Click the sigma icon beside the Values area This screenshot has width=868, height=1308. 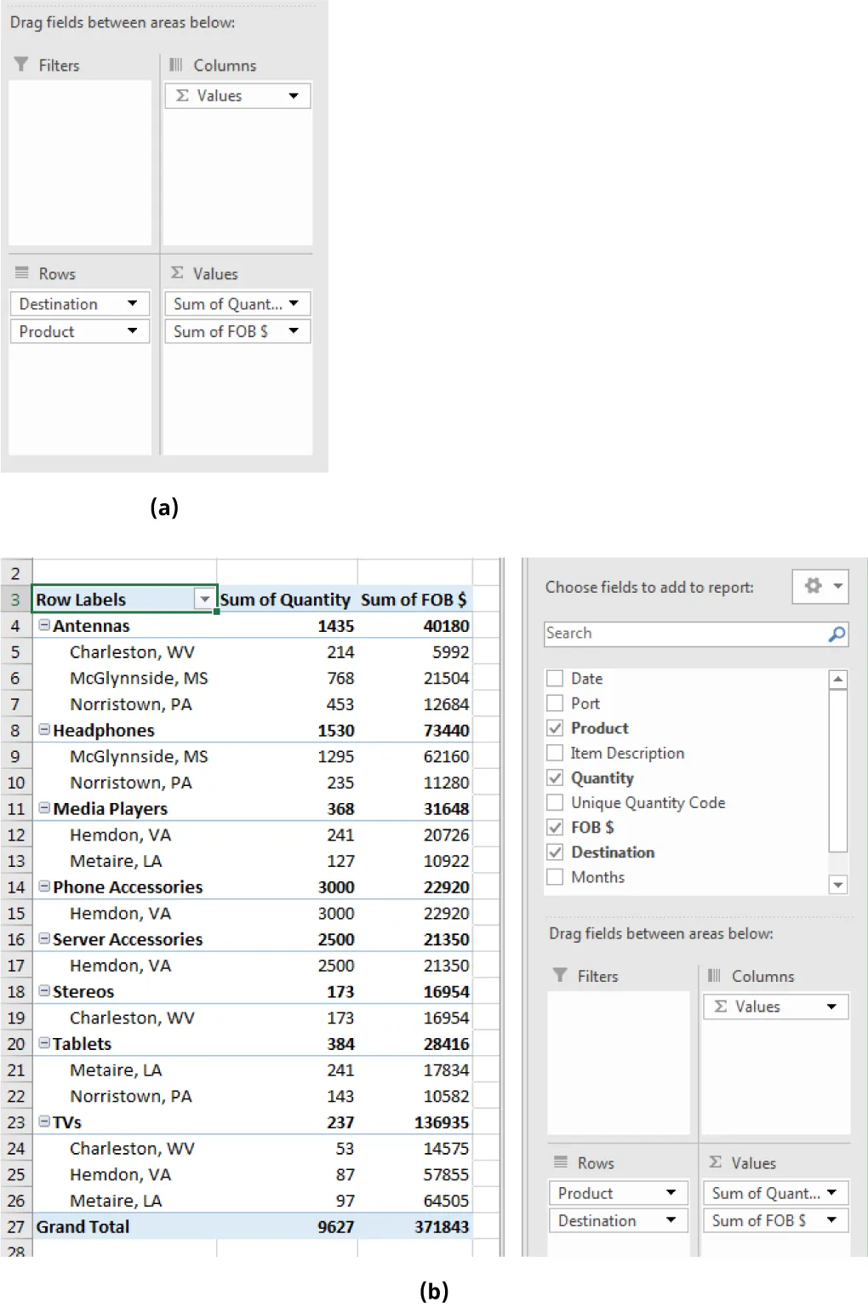click(x=176, y=272)
